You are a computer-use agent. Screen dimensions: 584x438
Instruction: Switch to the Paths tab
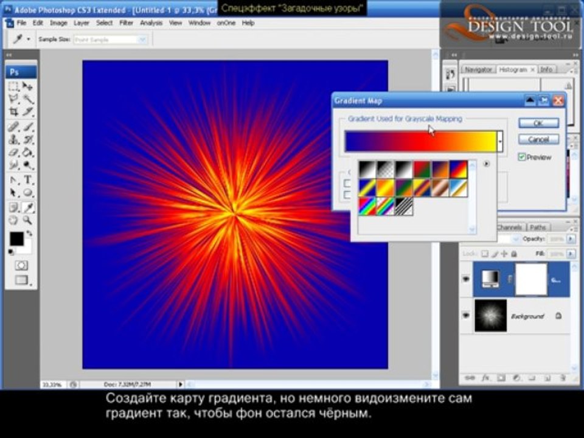point(538,227)
